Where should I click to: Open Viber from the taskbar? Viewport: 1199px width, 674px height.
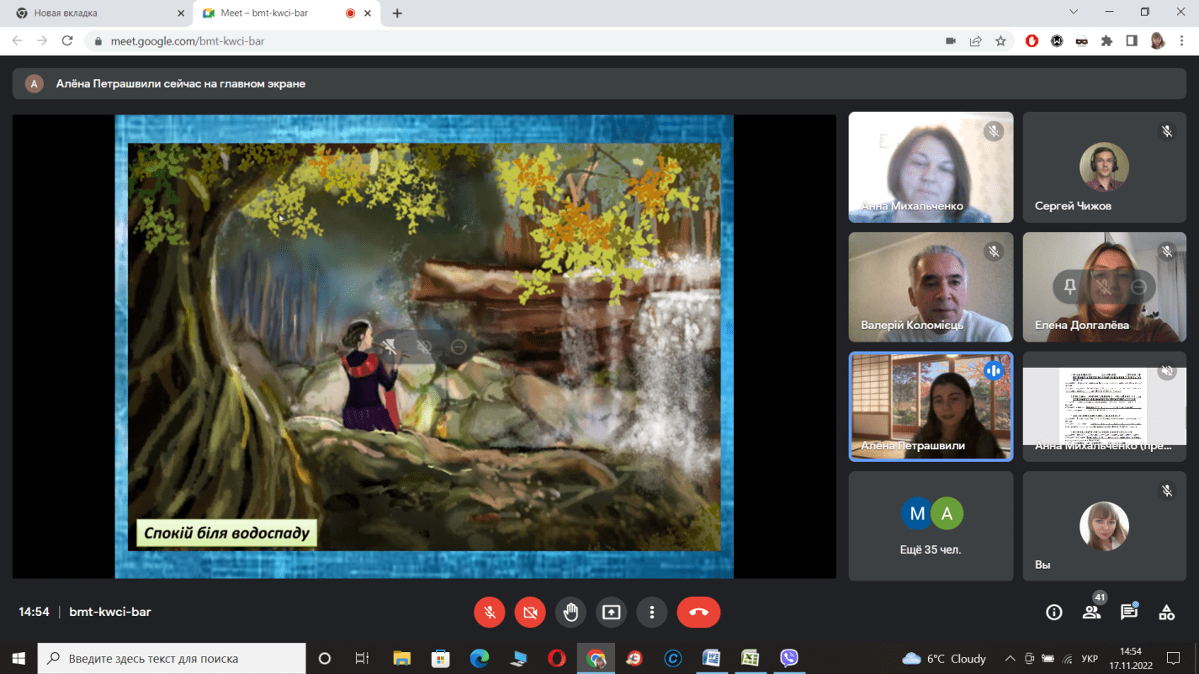[788, 658]
